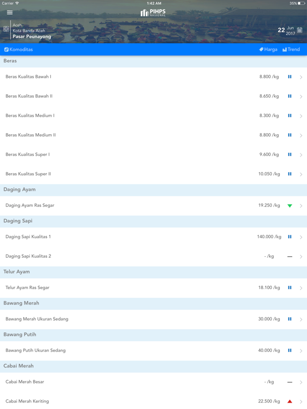
Task: Open the Daging Sapi Kualitas 2 row
Action: pos(153,256)
